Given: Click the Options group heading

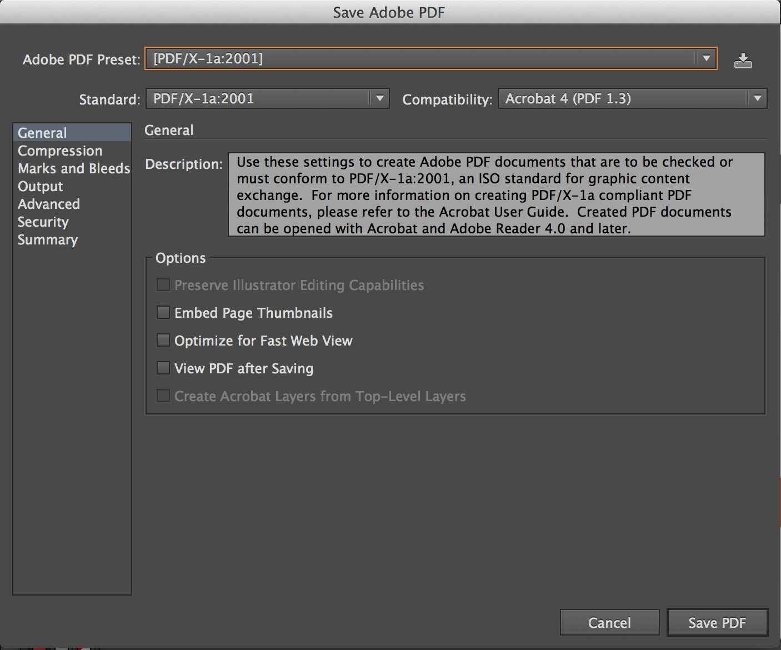Looking at the screenshot, I should tap(181, 258).
